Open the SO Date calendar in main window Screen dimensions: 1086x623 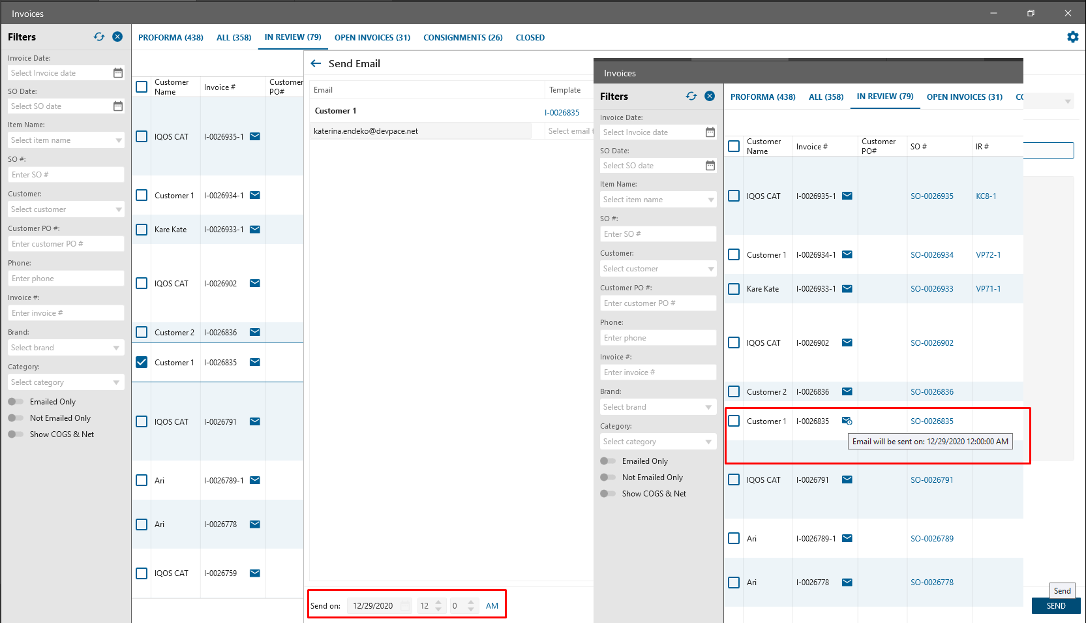point(118,106)
